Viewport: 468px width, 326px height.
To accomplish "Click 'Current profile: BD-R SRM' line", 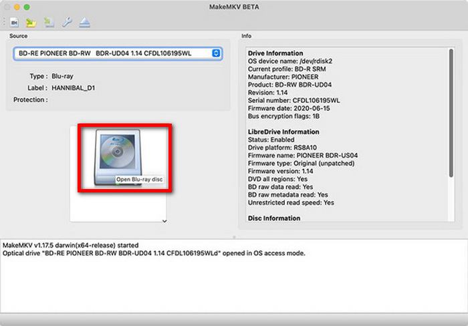I will (x=287, y=69).
